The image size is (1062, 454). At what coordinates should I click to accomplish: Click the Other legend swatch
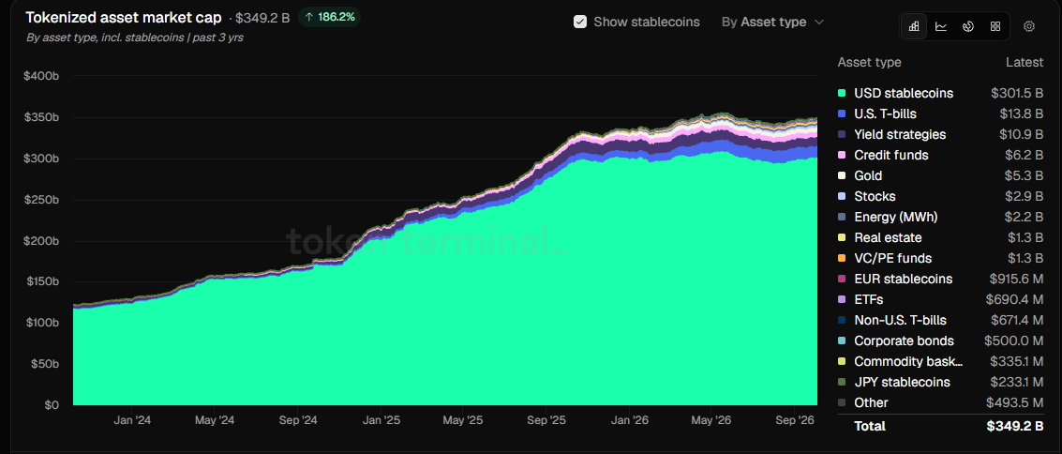pos(842,402)
